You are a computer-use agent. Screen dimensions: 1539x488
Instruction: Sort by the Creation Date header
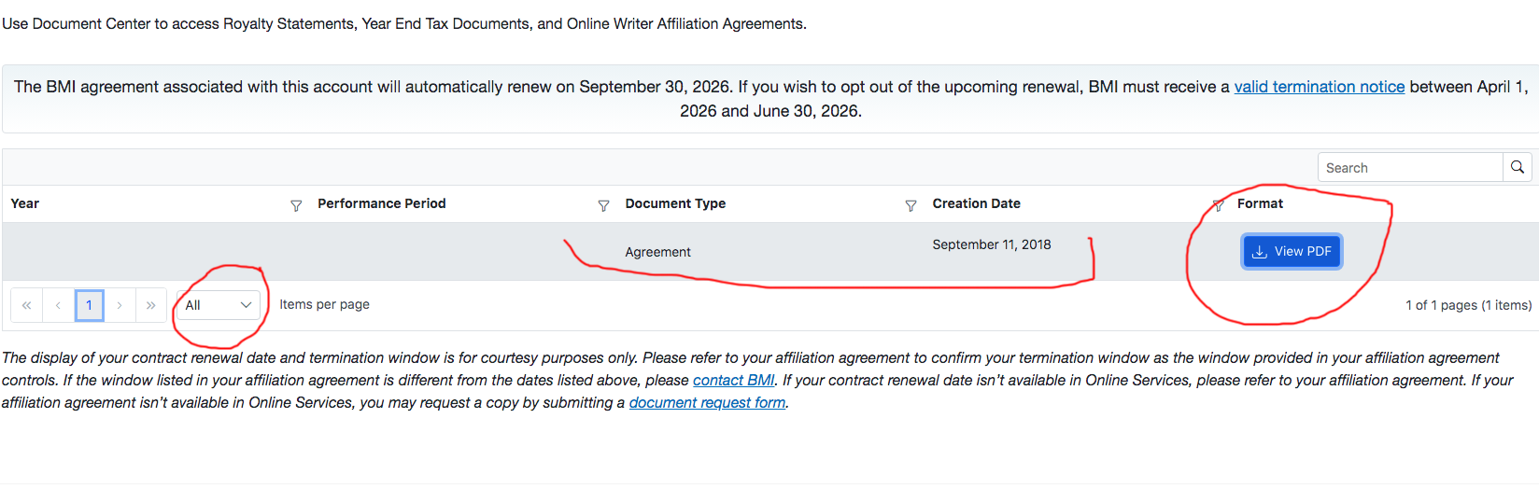click(x=976, y=203)
